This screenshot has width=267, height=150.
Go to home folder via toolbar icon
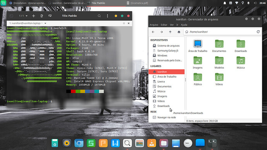coord(179,32)
